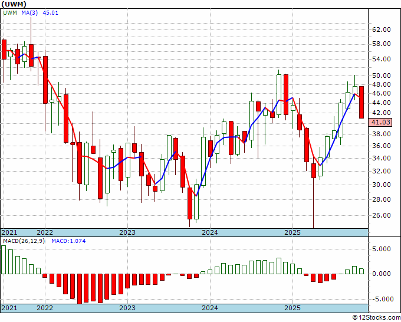Click the 44.00 price axis label
The image size is (401, 322).
click(382, 103)
